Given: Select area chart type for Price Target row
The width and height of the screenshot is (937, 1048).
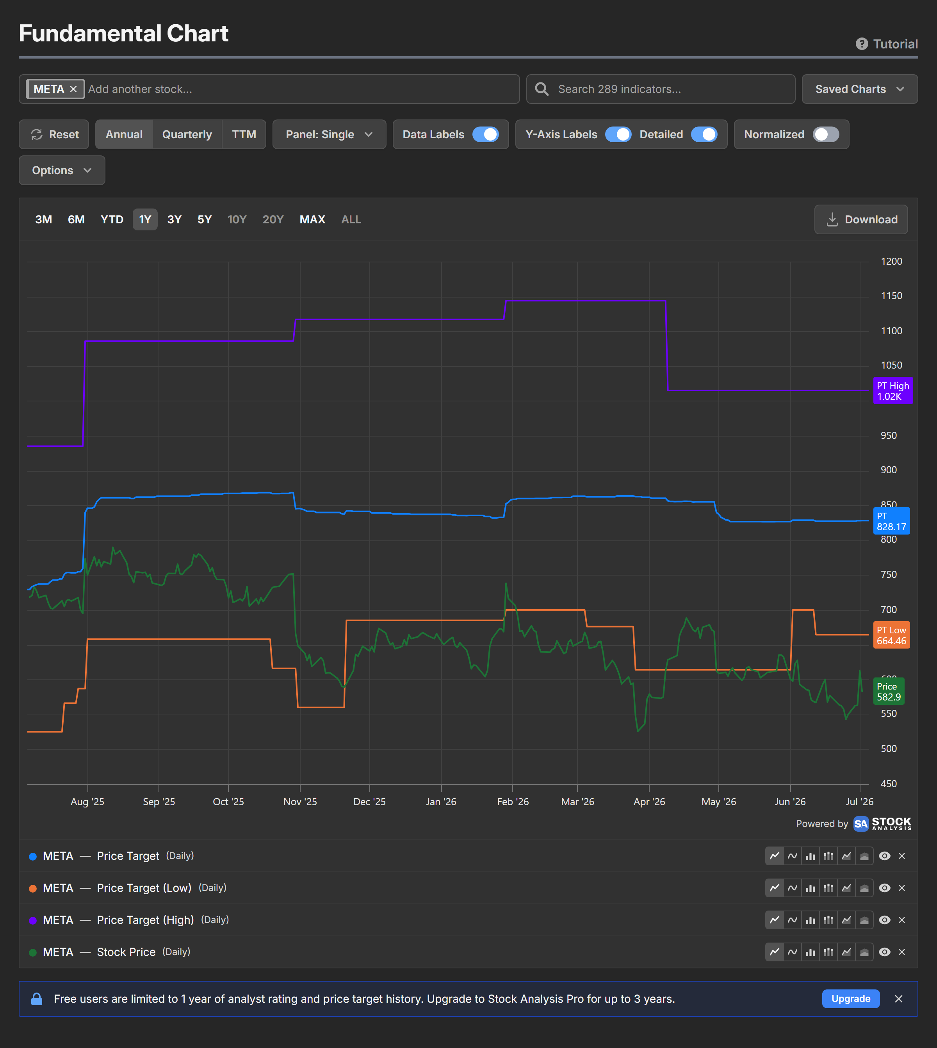Looking at the screenshot, I should pos(846,856).
